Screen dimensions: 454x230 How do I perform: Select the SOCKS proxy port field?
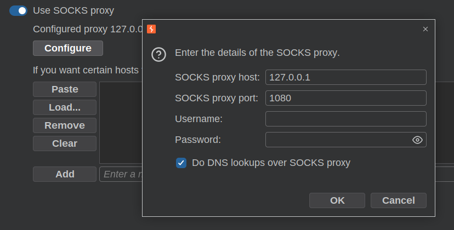pos(346,98)
